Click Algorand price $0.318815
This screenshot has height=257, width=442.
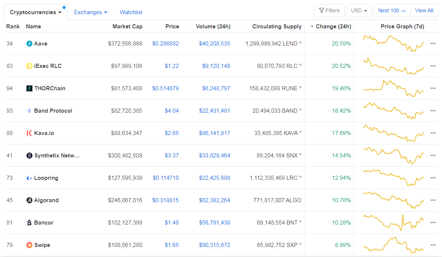click(165, 200)
